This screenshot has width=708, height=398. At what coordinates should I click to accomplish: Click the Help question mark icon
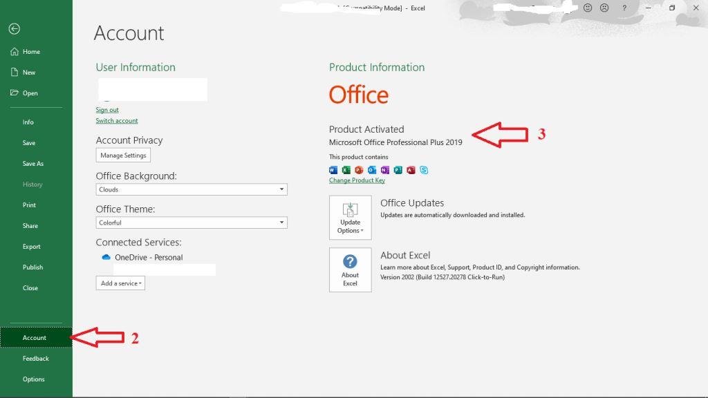click(x=624, y=8)
